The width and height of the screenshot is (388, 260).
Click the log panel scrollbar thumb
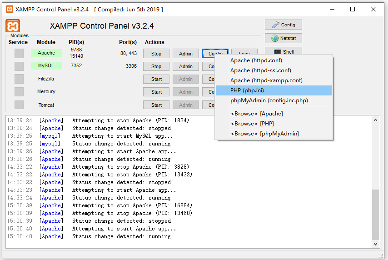(375, 215)
